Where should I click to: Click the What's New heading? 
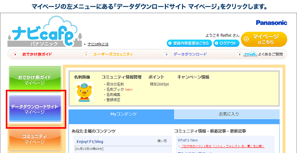point(187,140)
